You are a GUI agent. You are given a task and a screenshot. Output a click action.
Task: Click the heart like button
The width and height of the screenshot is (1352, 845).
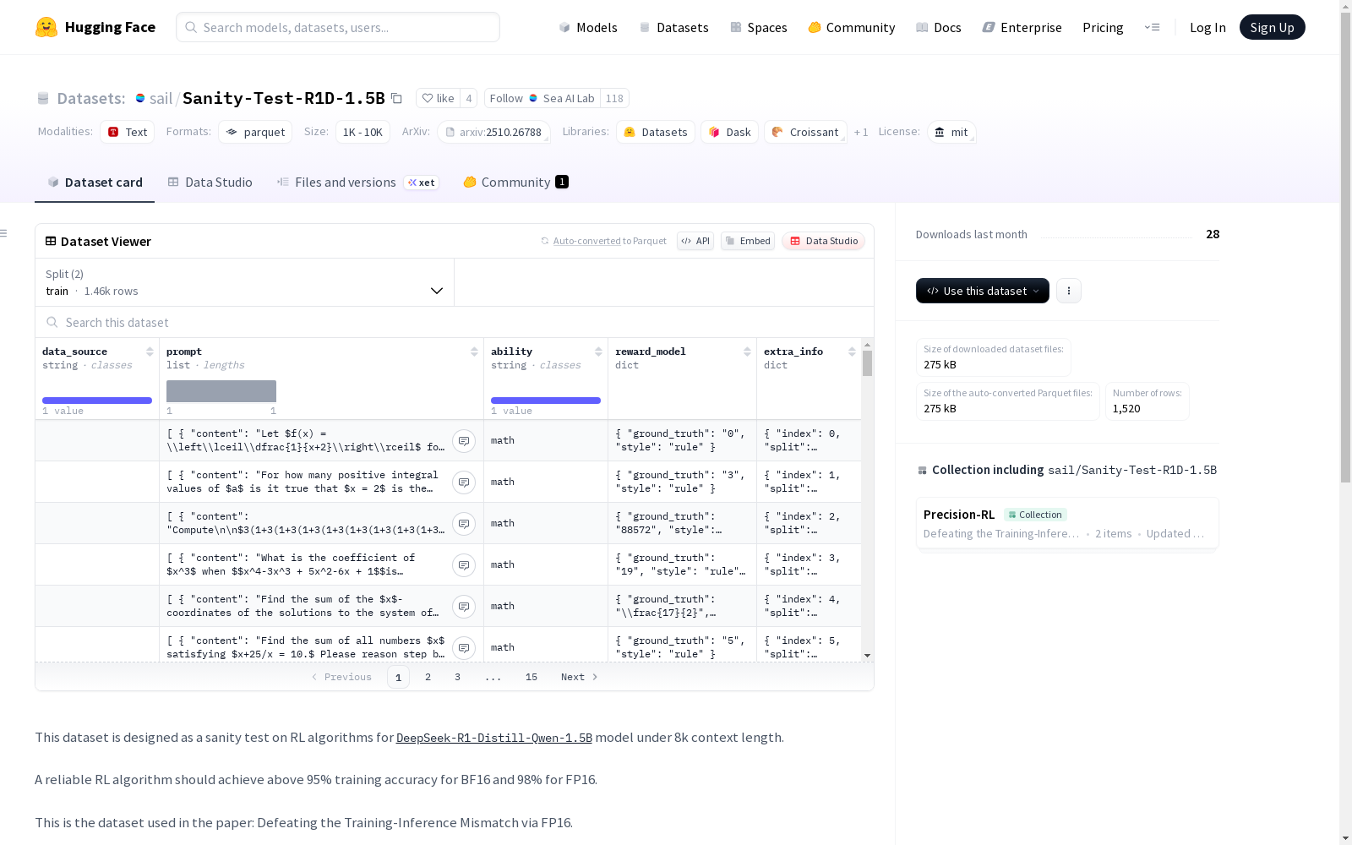coord(438,98)
